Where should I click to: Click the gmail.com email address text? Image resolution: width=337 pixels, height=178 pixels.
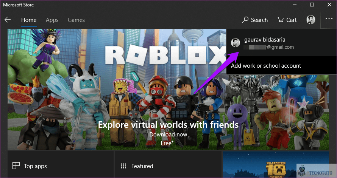click(269, 47)
